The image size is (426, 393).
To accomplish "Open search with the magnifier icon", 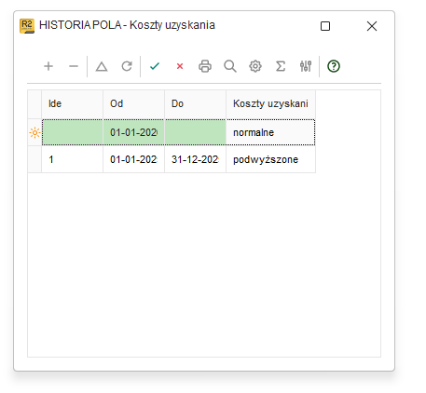I will pos(230,66).
